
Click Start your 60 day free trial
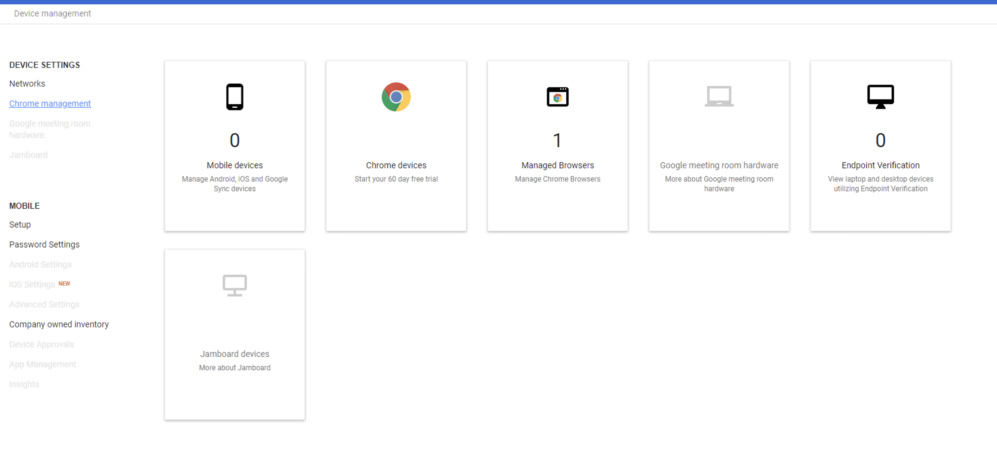click(396, 179)
